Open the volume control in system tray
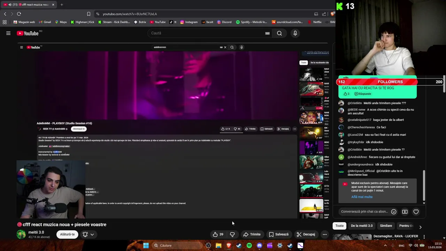The height and width of the screenshot is (251, 446). [416, 245]
